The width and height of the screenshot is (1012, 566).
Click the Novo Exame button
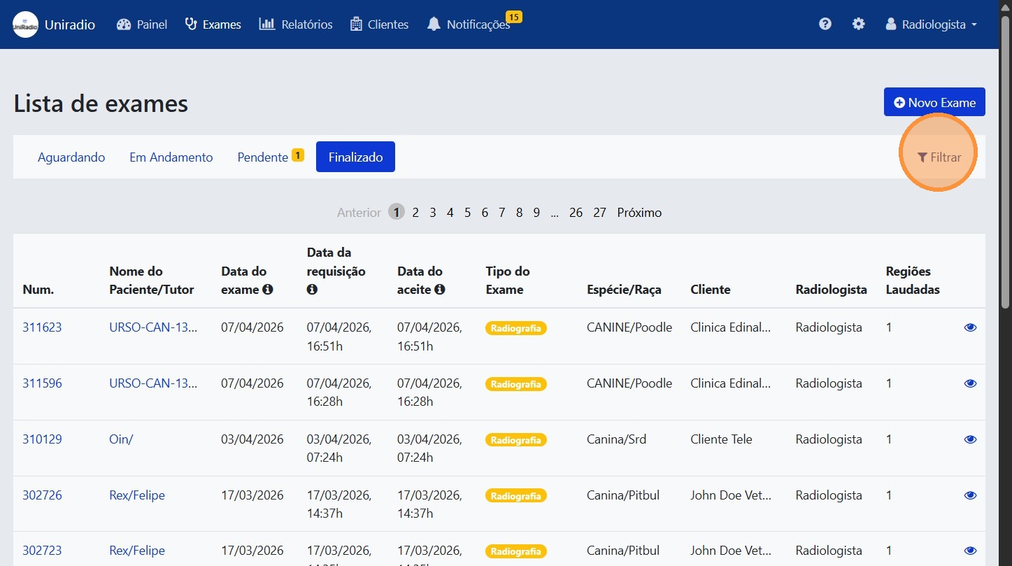pos(934,102)
